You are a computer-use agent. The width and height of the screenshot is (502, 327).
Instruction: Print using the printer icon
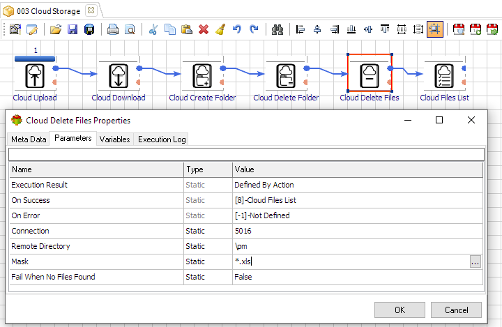(x=113, y=29)
